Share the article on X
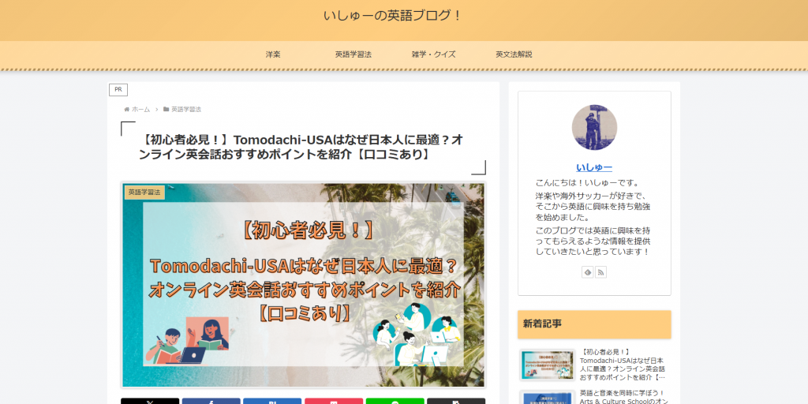The height and width of the screenshot is (404, 808). click(150, 401)
